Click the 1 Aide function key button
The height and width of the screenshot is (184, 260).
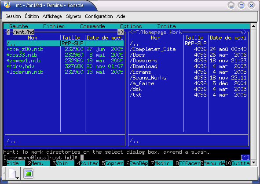click(x=14, y=163)
